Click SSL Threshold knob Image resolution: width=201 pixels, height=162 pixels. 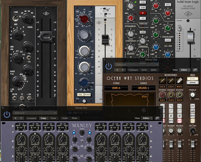click(143, 40)
